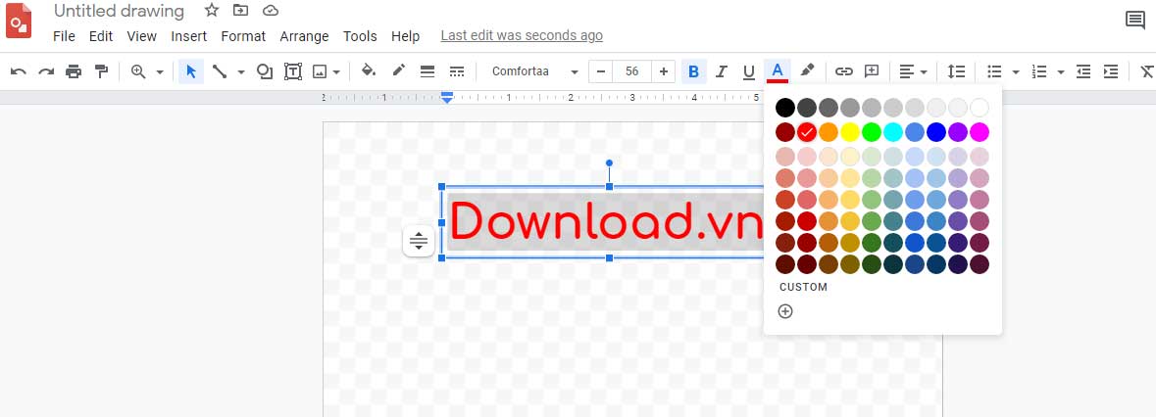Viewport: 1156px width, 417px height.
Task: Open the Border dash icon
Action: 456,71
